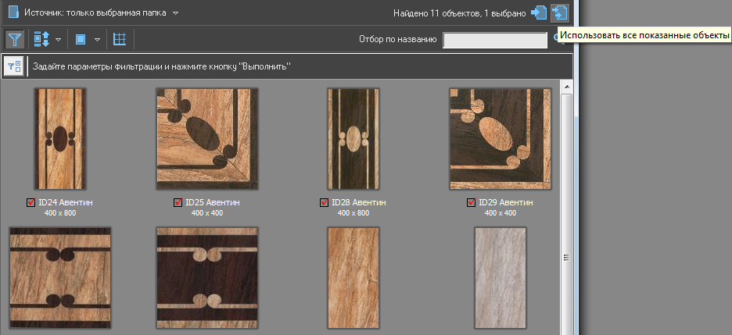Click the blue source folder icon
732x335 pixels.
pyautogui.click(x=13, y=13)
